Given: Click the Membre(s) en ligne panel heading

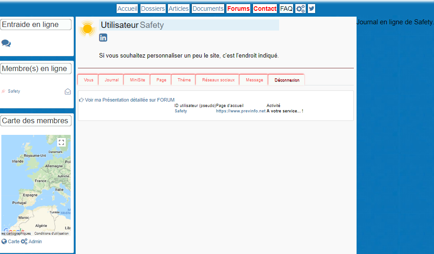Looking at the screenshot, I should pos(36,68).
